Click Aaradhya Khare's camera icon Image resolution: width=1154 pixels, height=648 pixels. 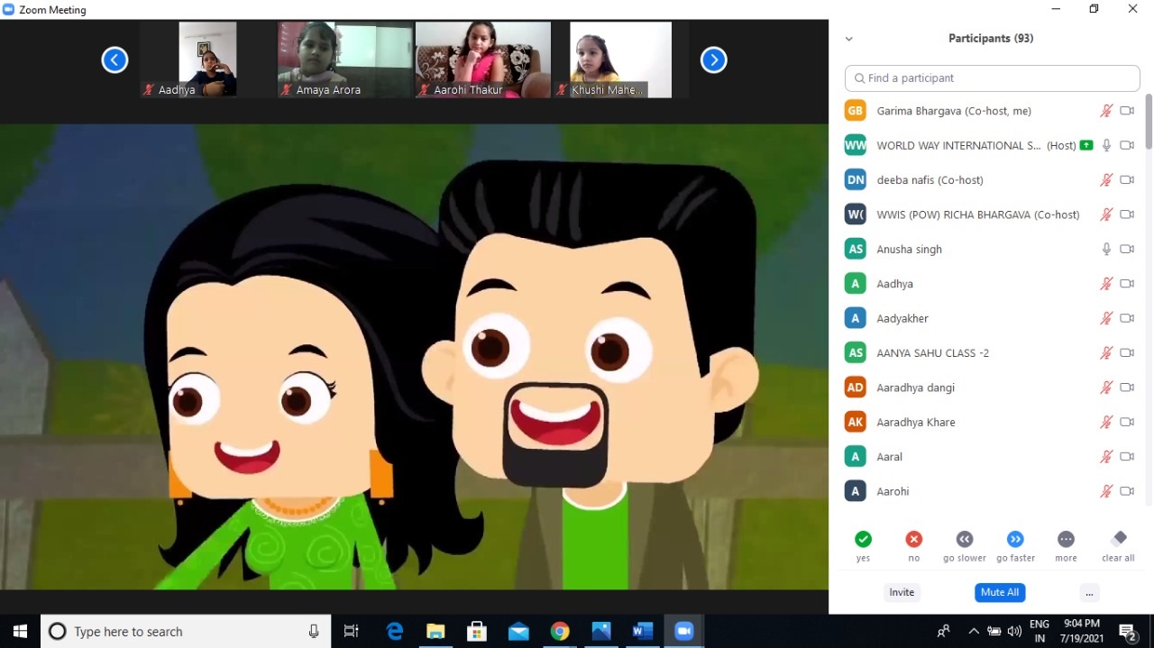pos(1127,422)
